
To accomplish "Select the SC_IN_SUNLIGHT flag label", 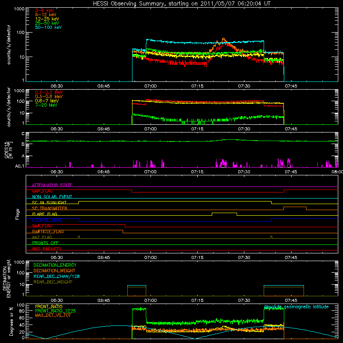I will (49, 202).
